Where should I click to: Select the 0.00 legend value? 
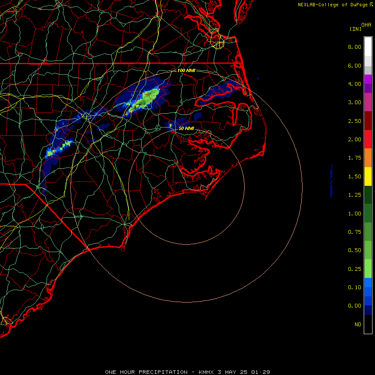pos(355,306)
